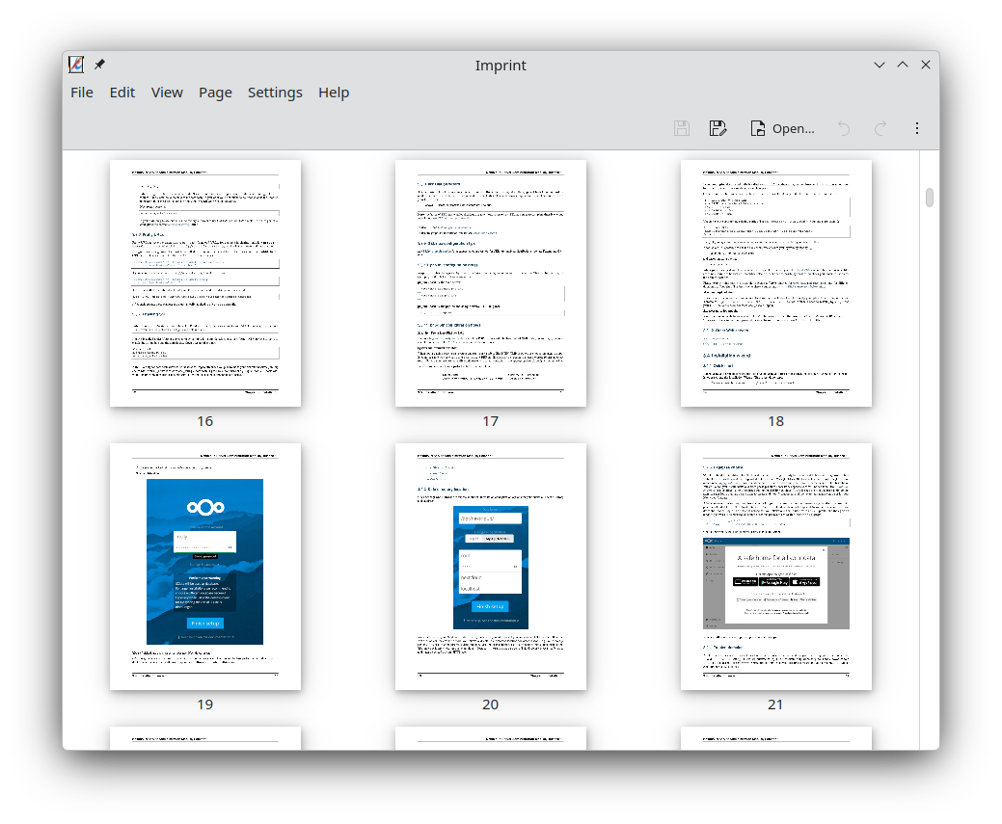Click the page label "19"
Screen dimensions: 1002x824
coord(205,704)
